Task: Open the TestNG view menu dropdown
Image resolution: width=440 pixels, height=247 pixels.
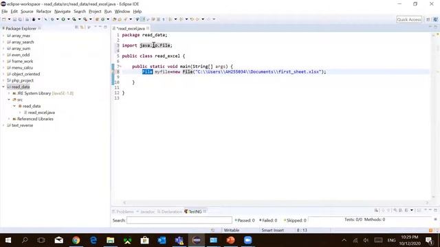Action: [412, 211]
